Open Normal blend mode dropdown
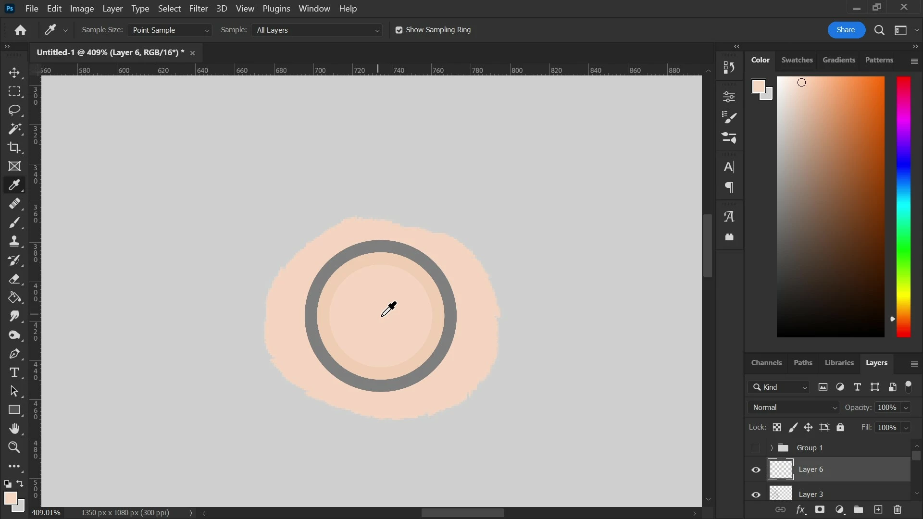The width and height of the screenshot is (923, 519). [794, 408]
